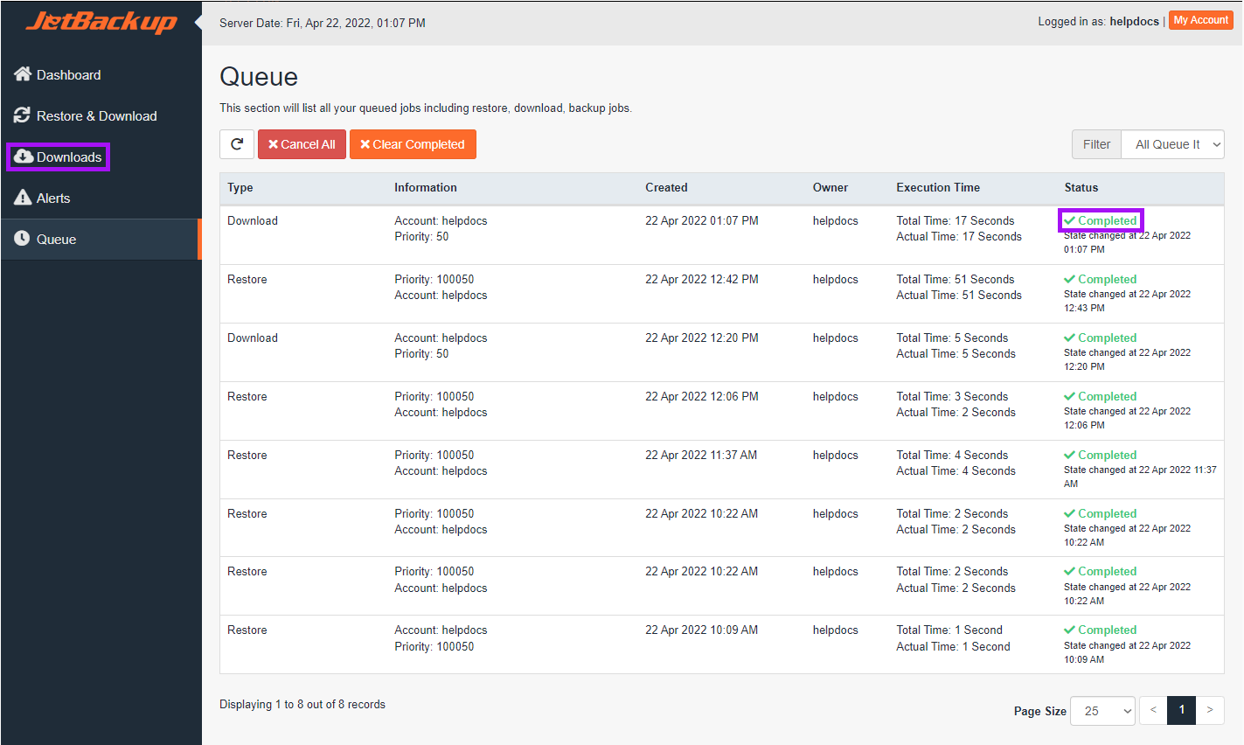Click the X icon in Clear Completed
The width and height of the screenshot is (1244, 745).
[365, 144]
